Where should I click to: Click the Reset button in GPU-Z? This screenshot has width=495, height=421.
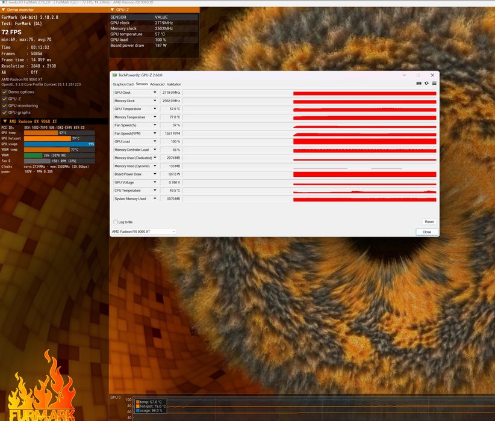coord(429,222)
